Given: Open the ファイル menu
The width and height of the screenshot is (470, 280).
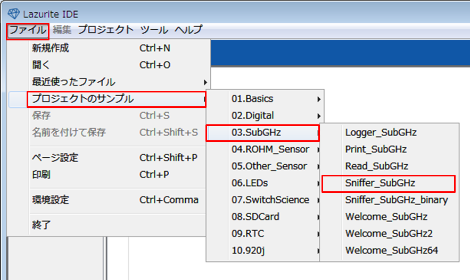Looking at the screenshot, I should 28,30.
